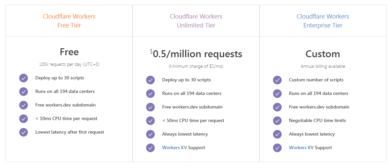Click Enterprise tier 'Always lowest latency' text
Screen dimensions: 390x168
(x=312, y=134)
